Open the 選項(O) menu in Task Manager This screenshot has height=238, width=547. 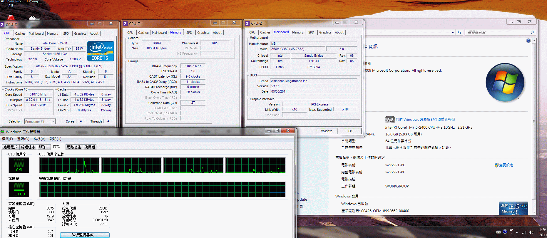tap(23, 139)
